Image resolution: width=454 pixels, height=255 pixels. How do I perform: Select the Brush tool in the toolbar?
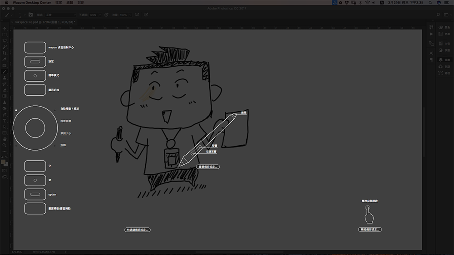[x=5, y=72]
